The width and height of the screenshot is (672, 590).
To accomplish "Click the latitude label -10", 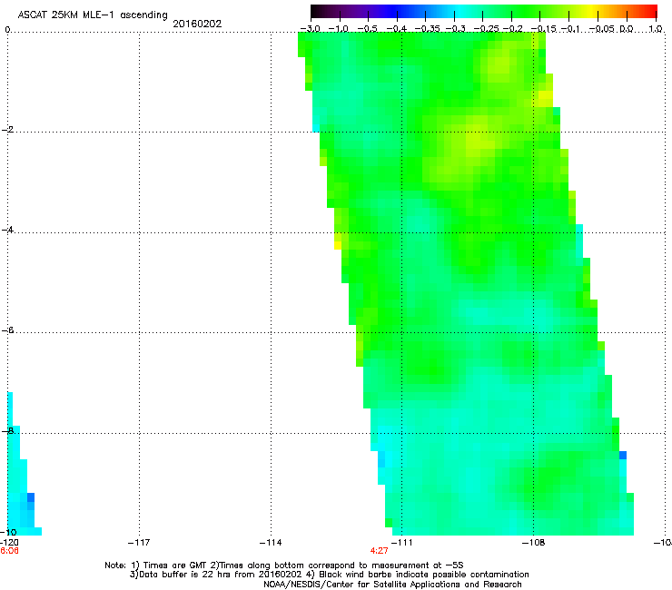I will point(8,532).
